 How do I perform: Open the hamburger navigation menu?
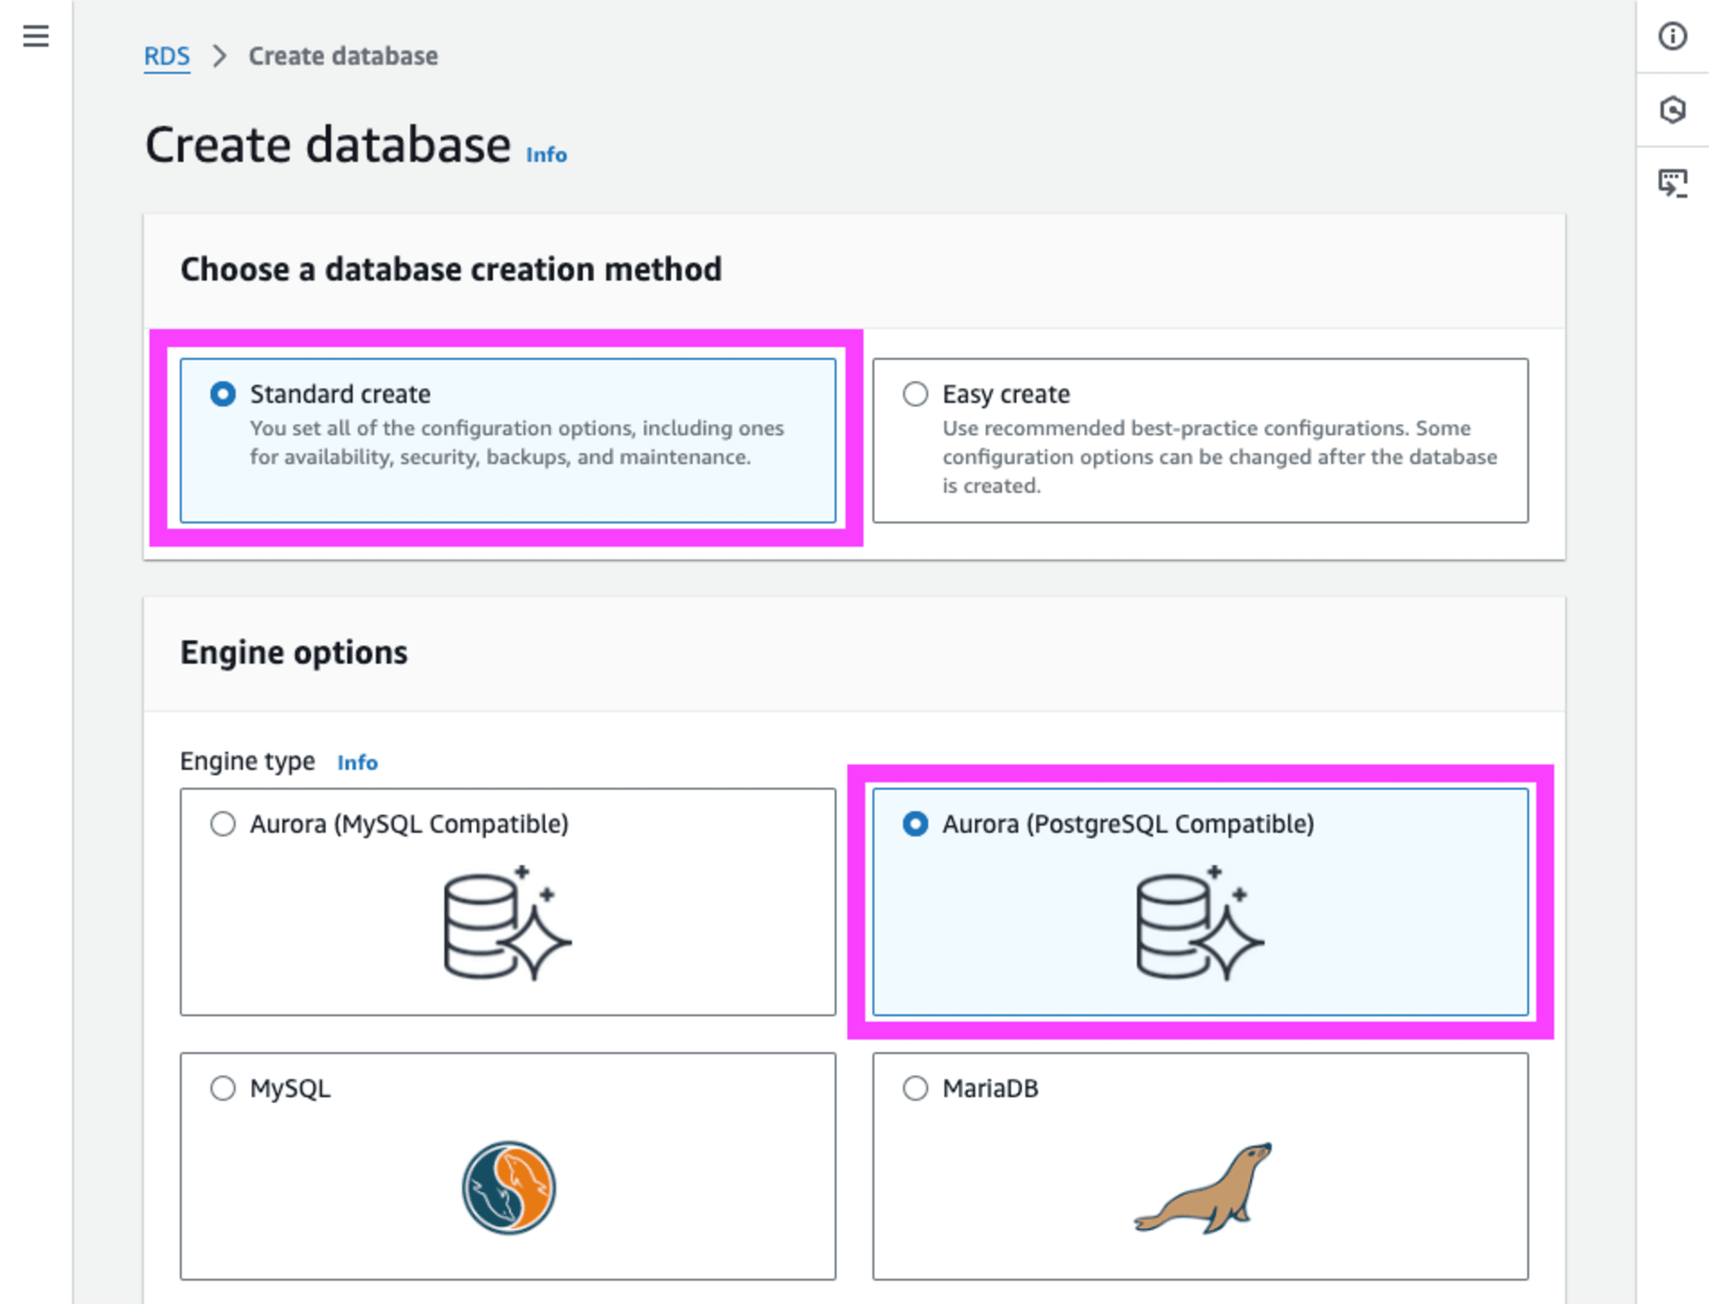(x=36, y=36)
